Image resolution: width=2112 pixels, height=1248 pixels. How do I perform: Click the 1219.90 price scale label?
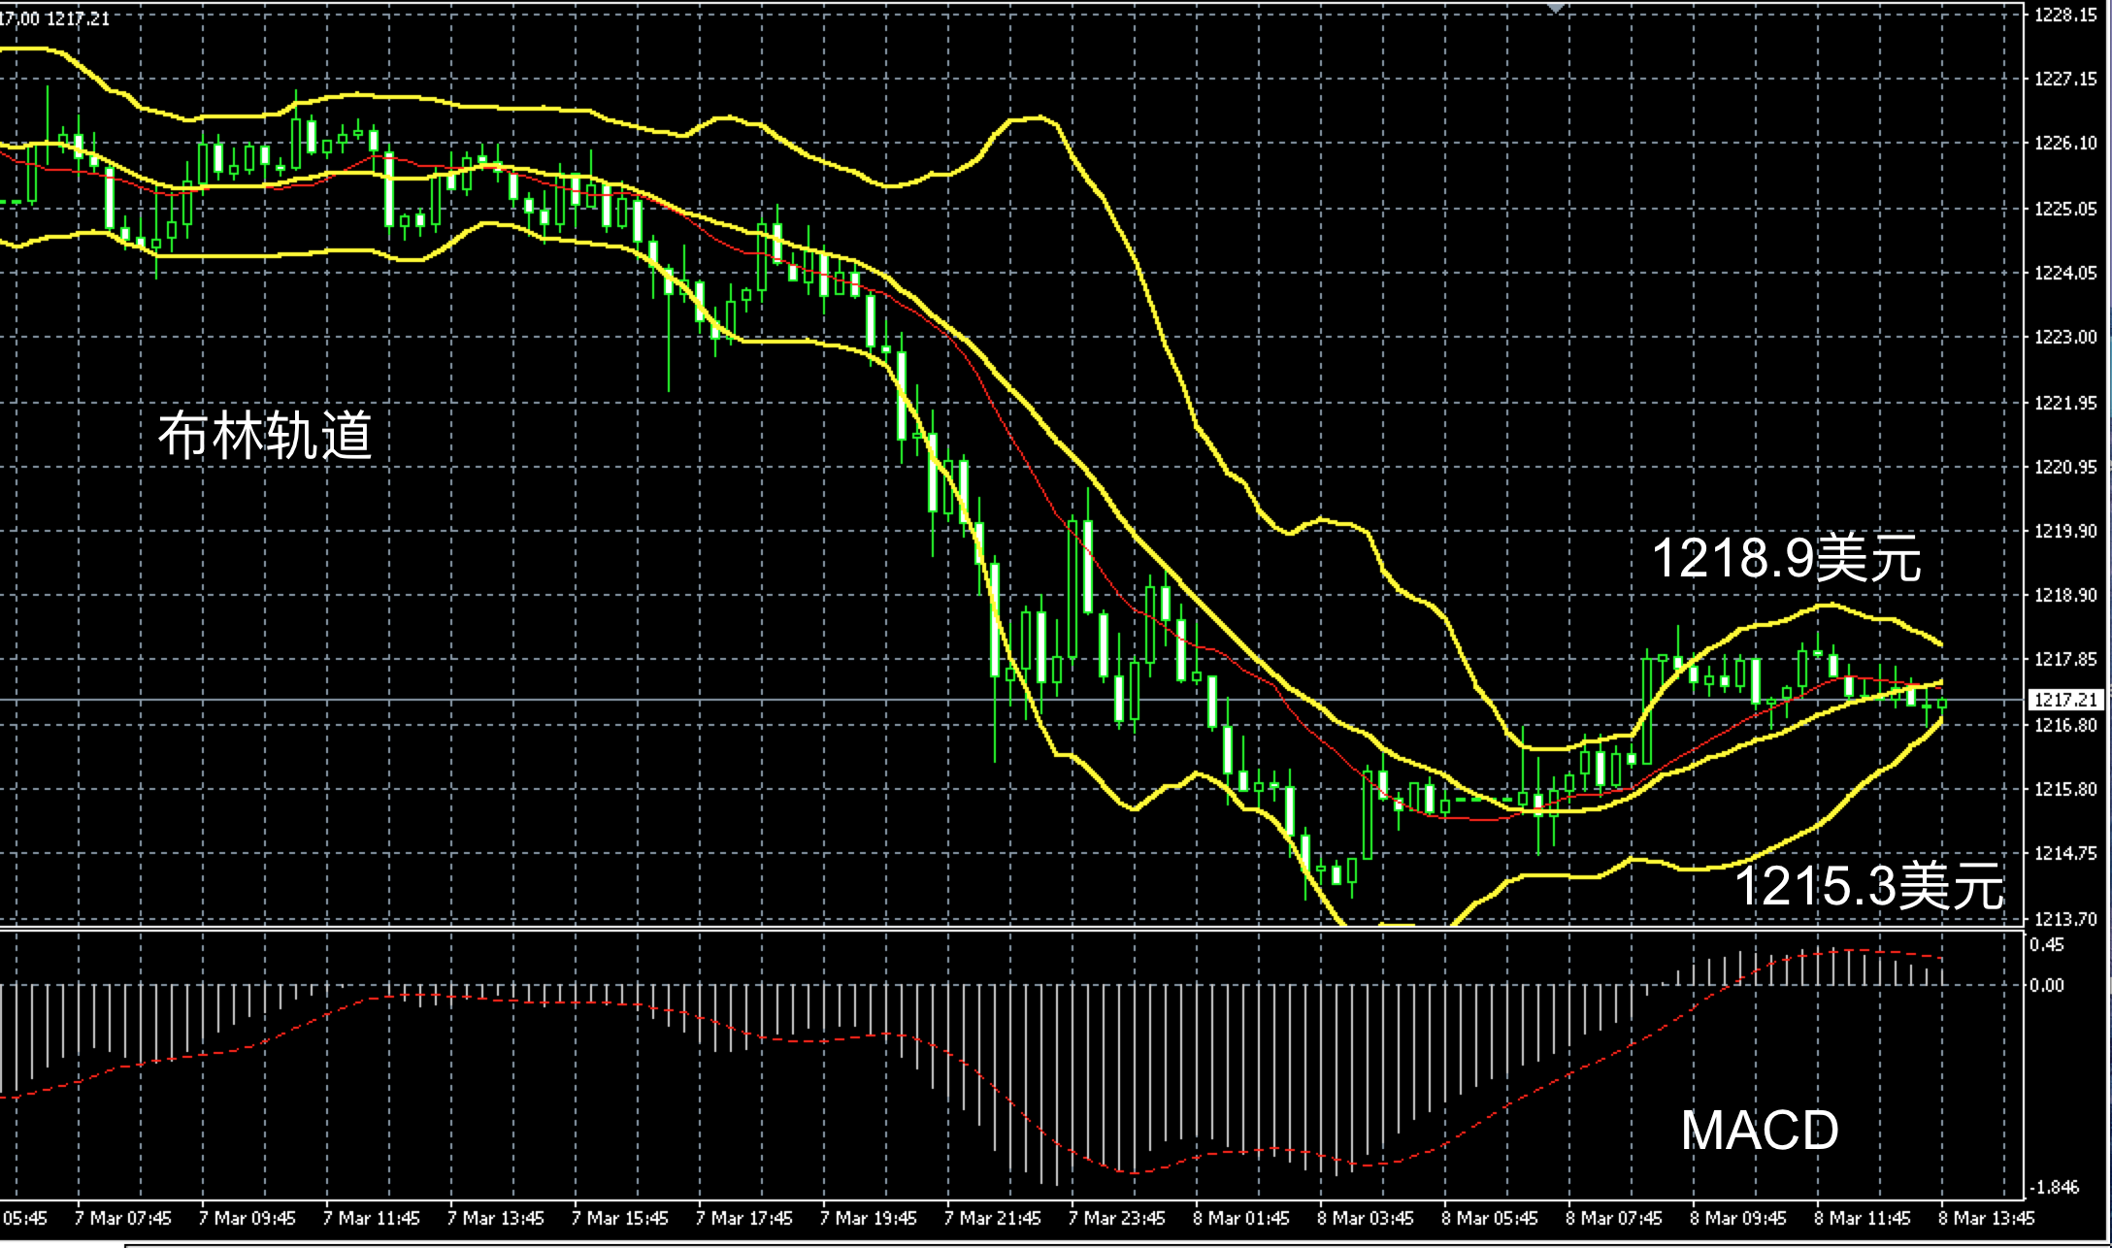pyautogui.click(x=2065, y=532)
